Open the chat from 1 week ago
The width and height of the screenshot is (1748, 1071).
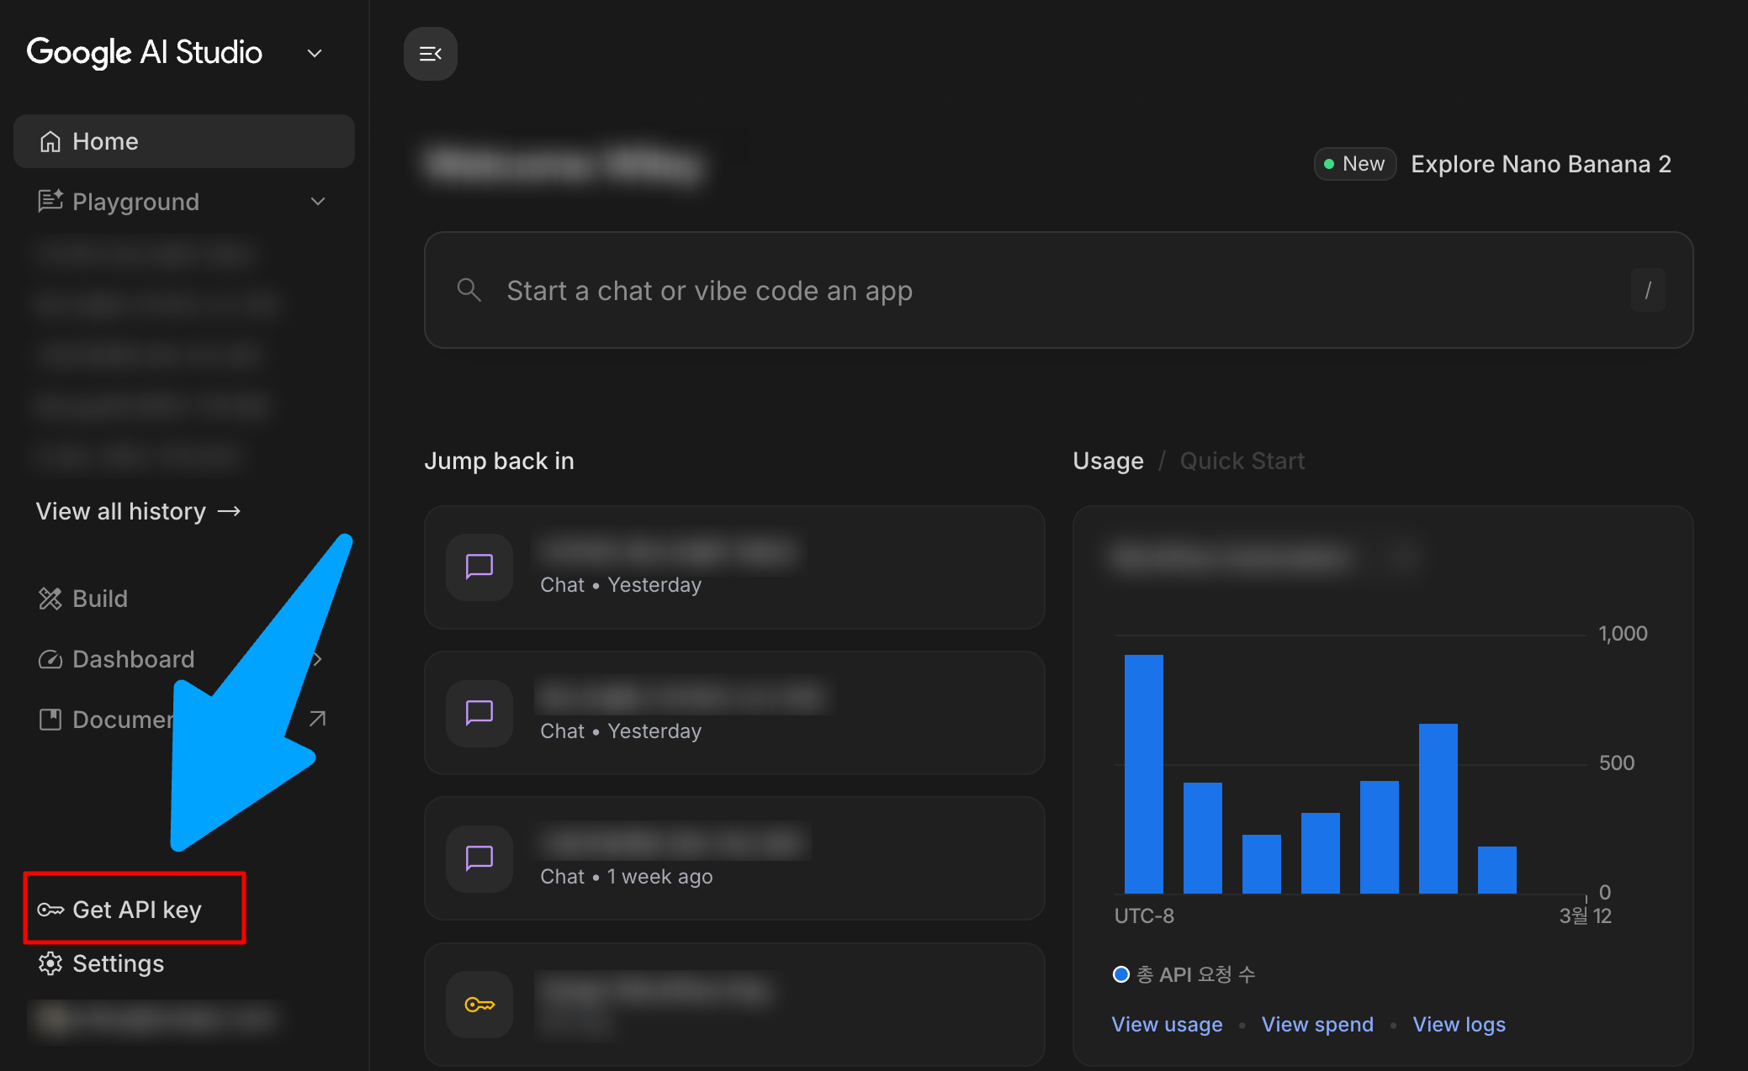pyautogui.click(x=734, y=858)
